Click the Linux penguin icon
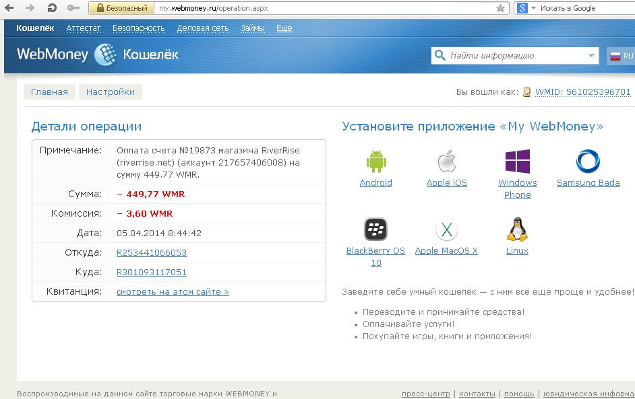The image size is (635, 399). click(x=517, y=229)
